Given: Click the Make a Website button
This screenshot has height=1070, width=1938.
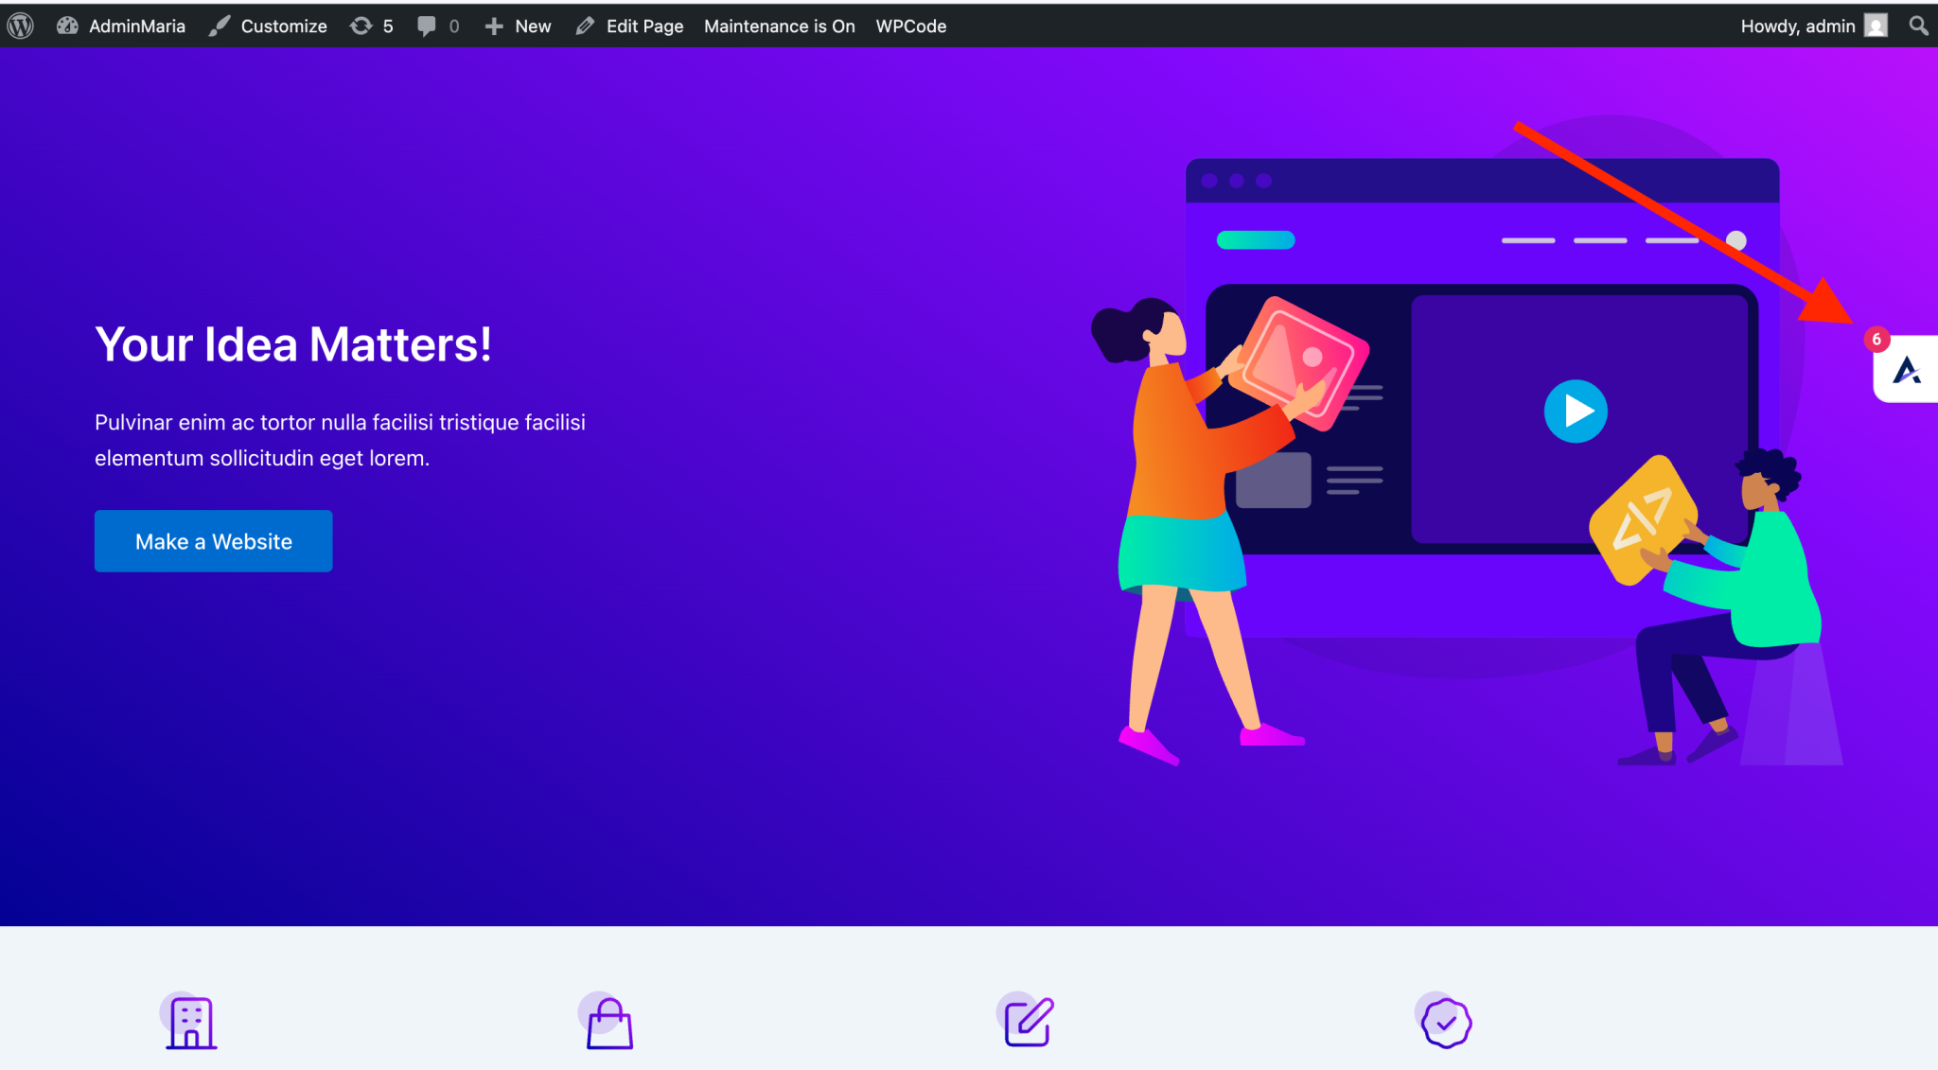Looking at the screenshot, I should pyautogui.click(x=213, y=541).
